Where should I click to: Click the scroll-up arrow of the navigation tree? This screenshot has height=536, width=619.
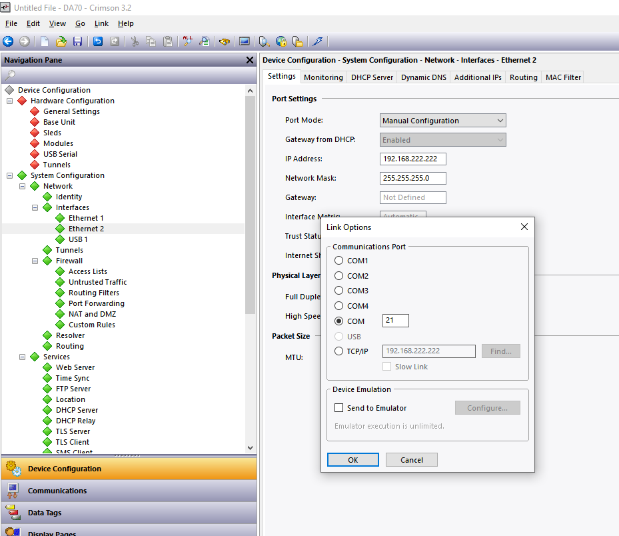tap(250, 91)
